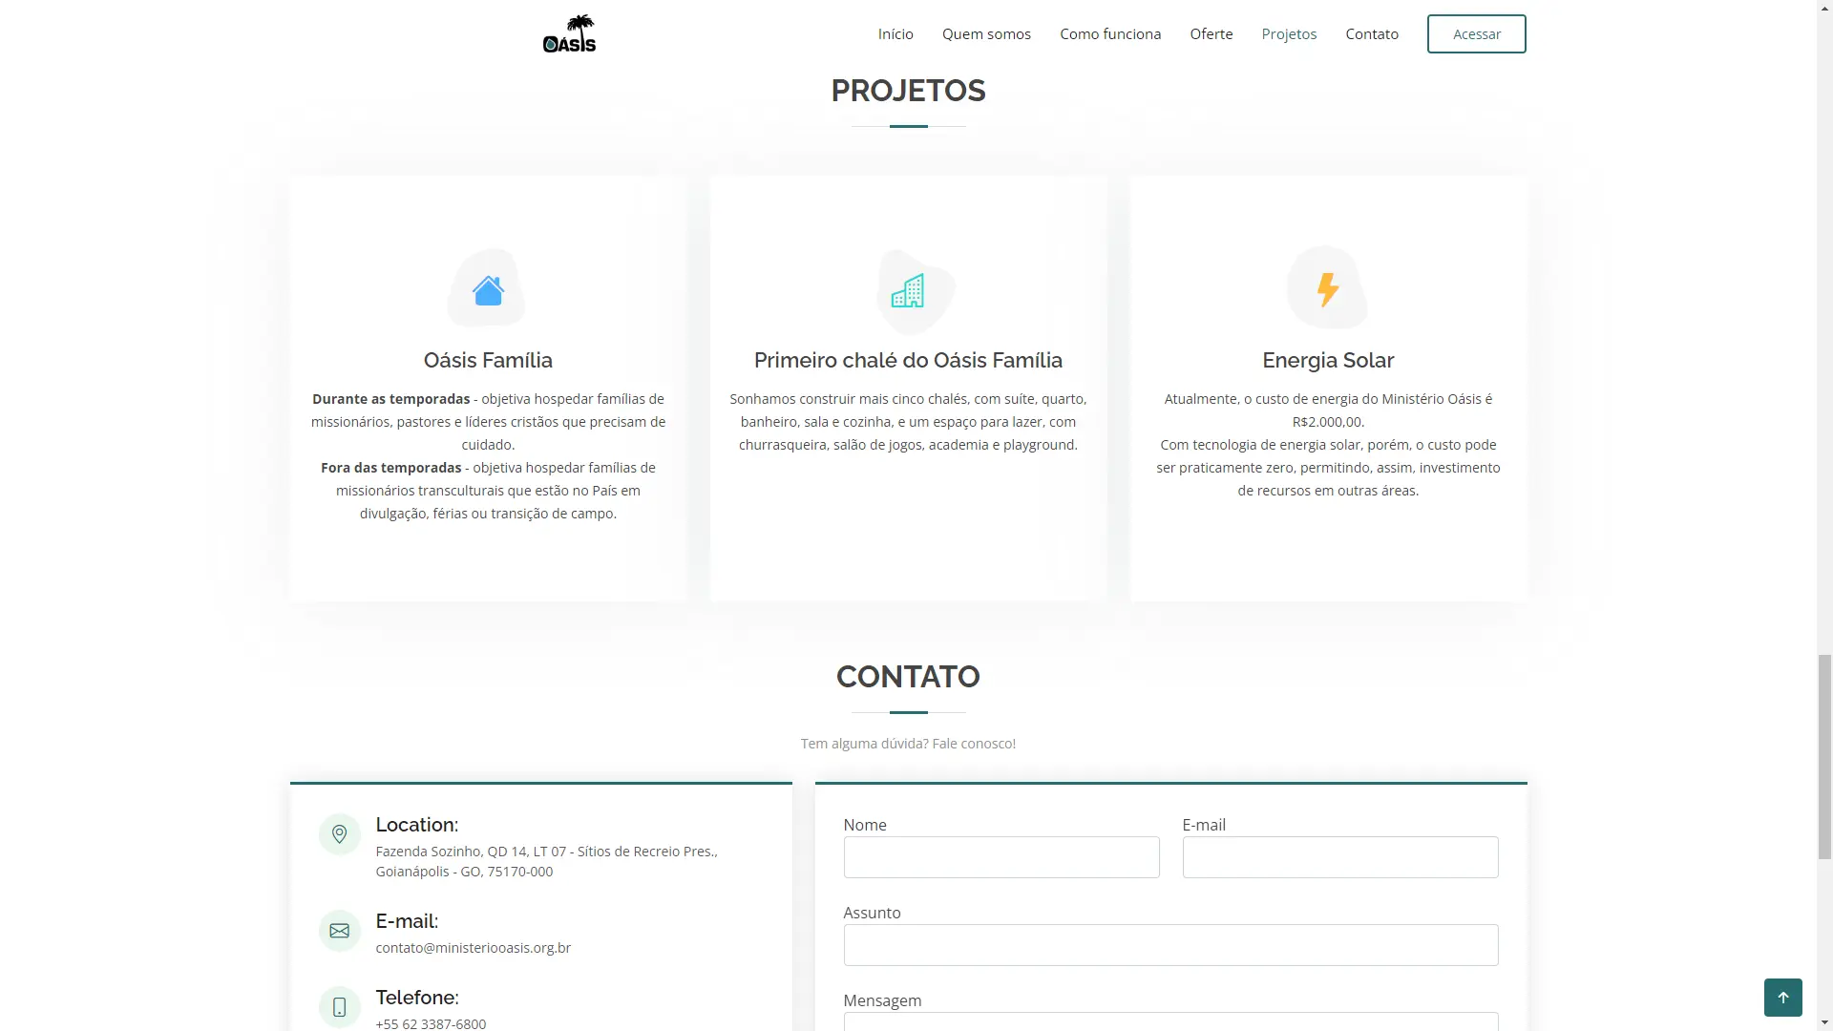
Task: Click the Energia Solar card title
Action: tap(1327, 361)
